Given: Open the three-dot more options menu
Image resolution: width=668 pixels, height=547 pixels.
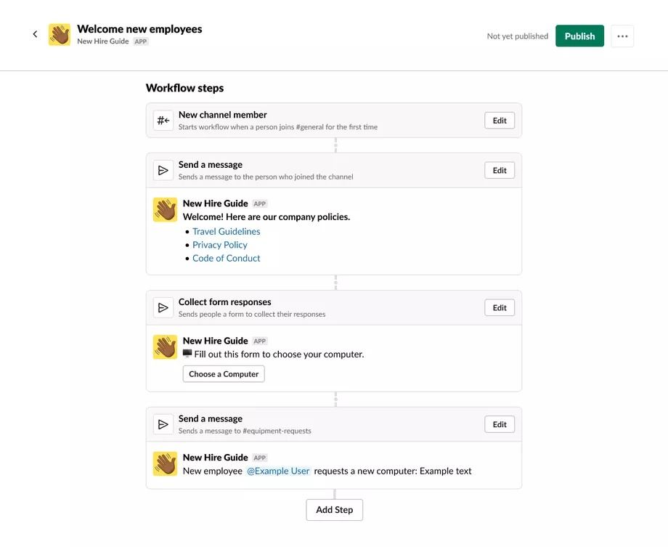Looking at the screenshot, I should (x=622, y=36).
